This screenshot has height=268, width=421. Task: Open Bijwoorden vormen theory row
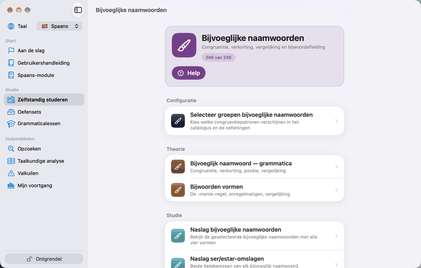pos(255,190)
